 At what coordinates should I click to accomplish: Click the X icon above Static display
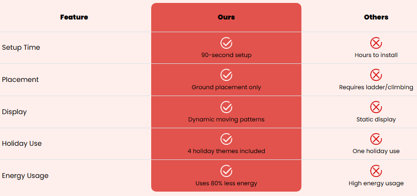click(376, 107)
